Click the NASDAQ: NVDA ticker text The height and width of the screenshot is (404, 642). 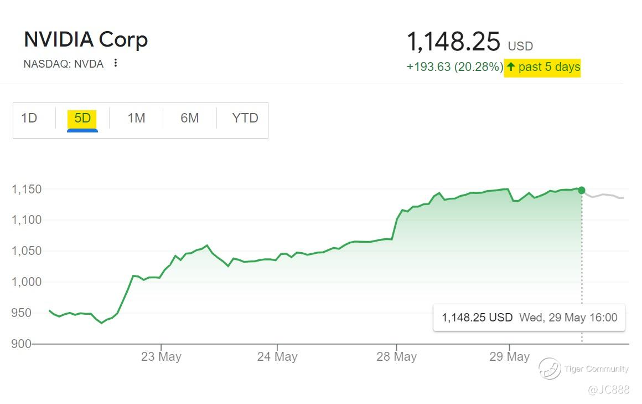64,64
